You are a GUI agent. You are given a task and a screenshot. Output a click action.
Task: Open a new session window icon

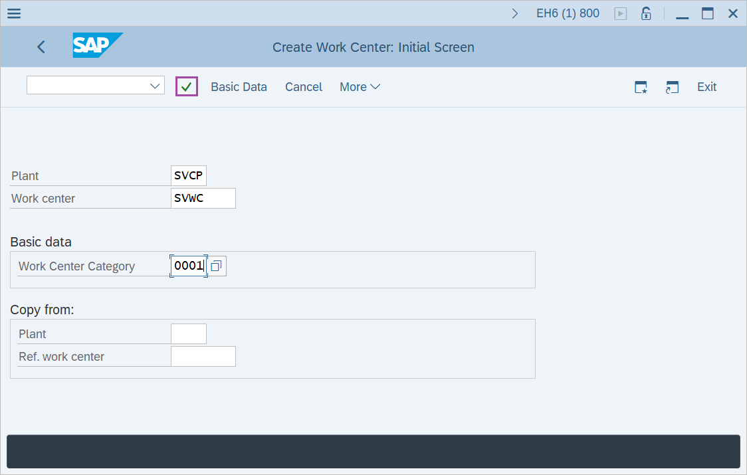click(672, 87)
